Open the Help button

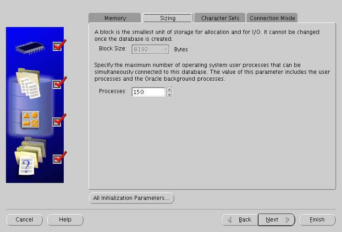point(65,220)
